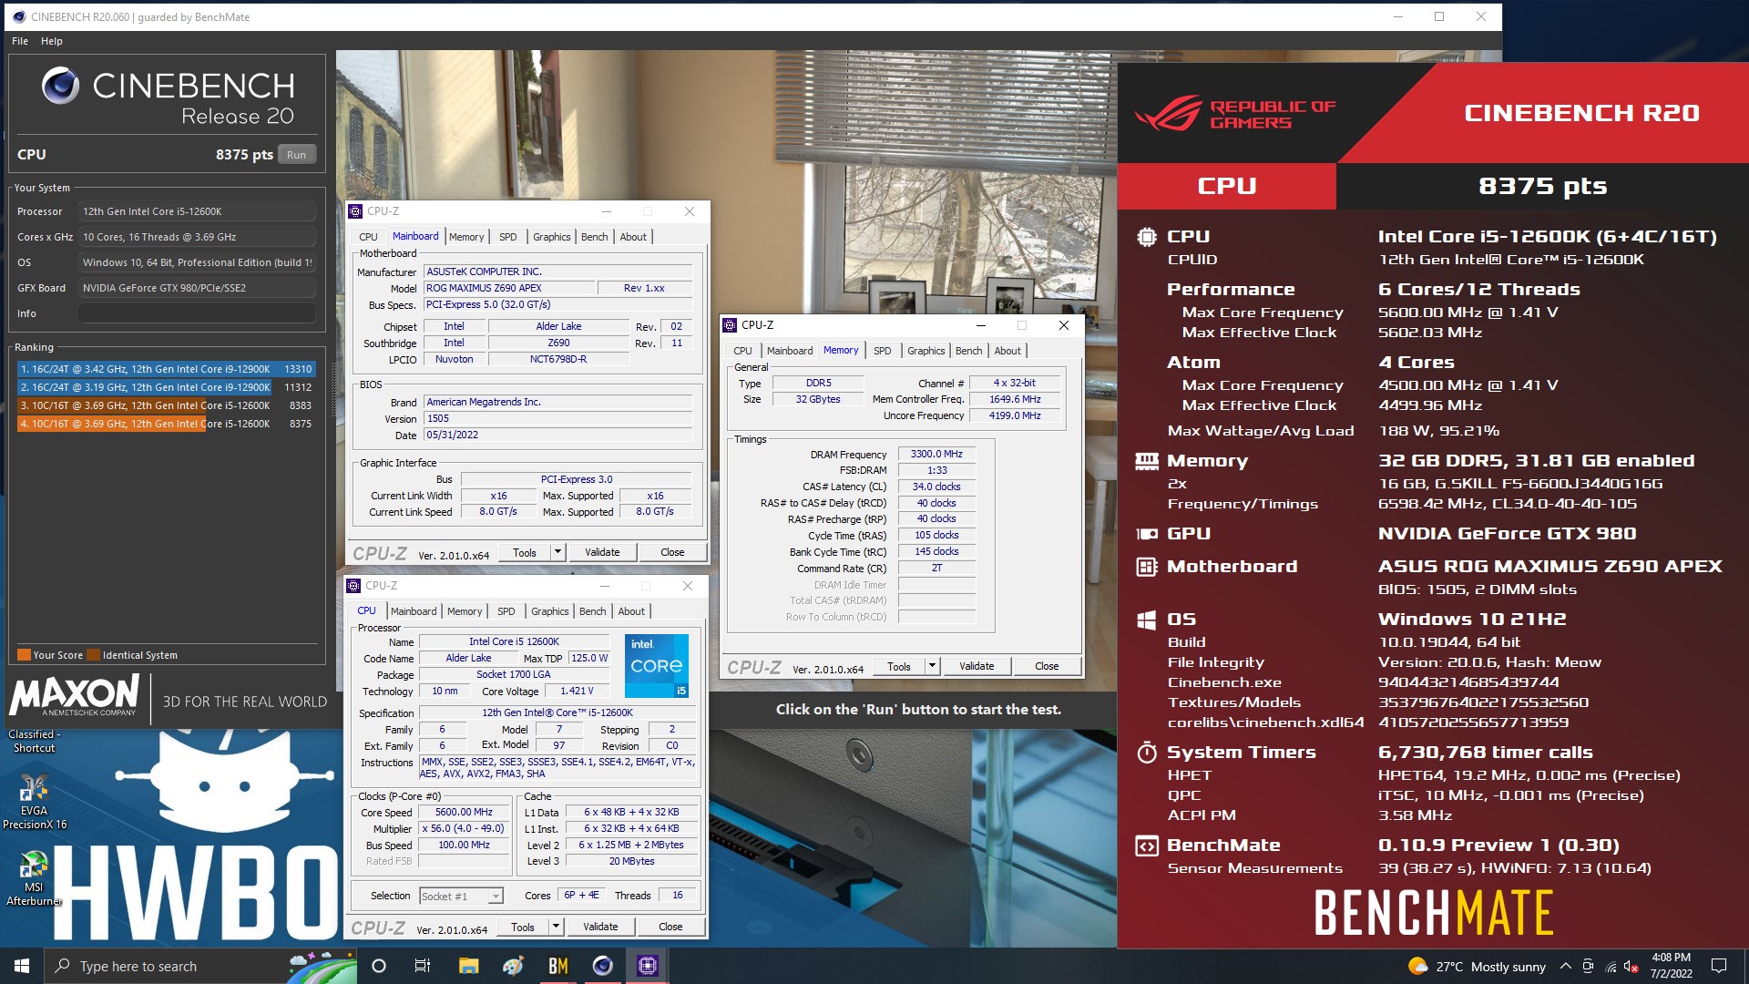The image size is (1749, 984).
Task: Show hidden system tray icons
Action: click(1565, 967)
